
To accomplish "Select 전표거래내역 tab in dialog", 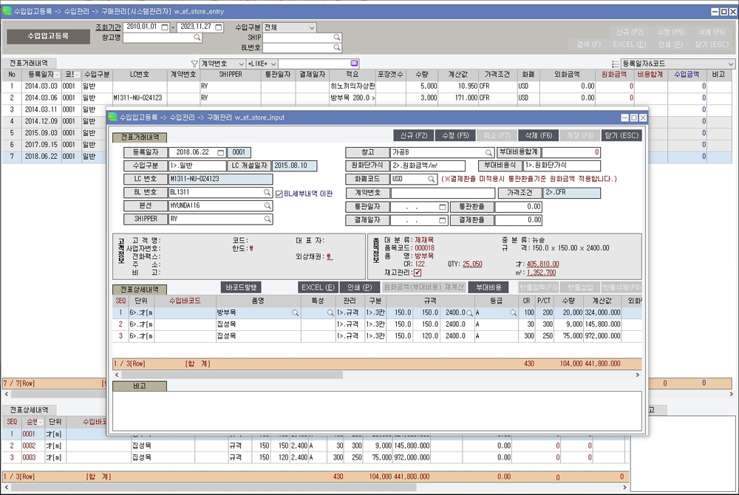I will [140, 137].
